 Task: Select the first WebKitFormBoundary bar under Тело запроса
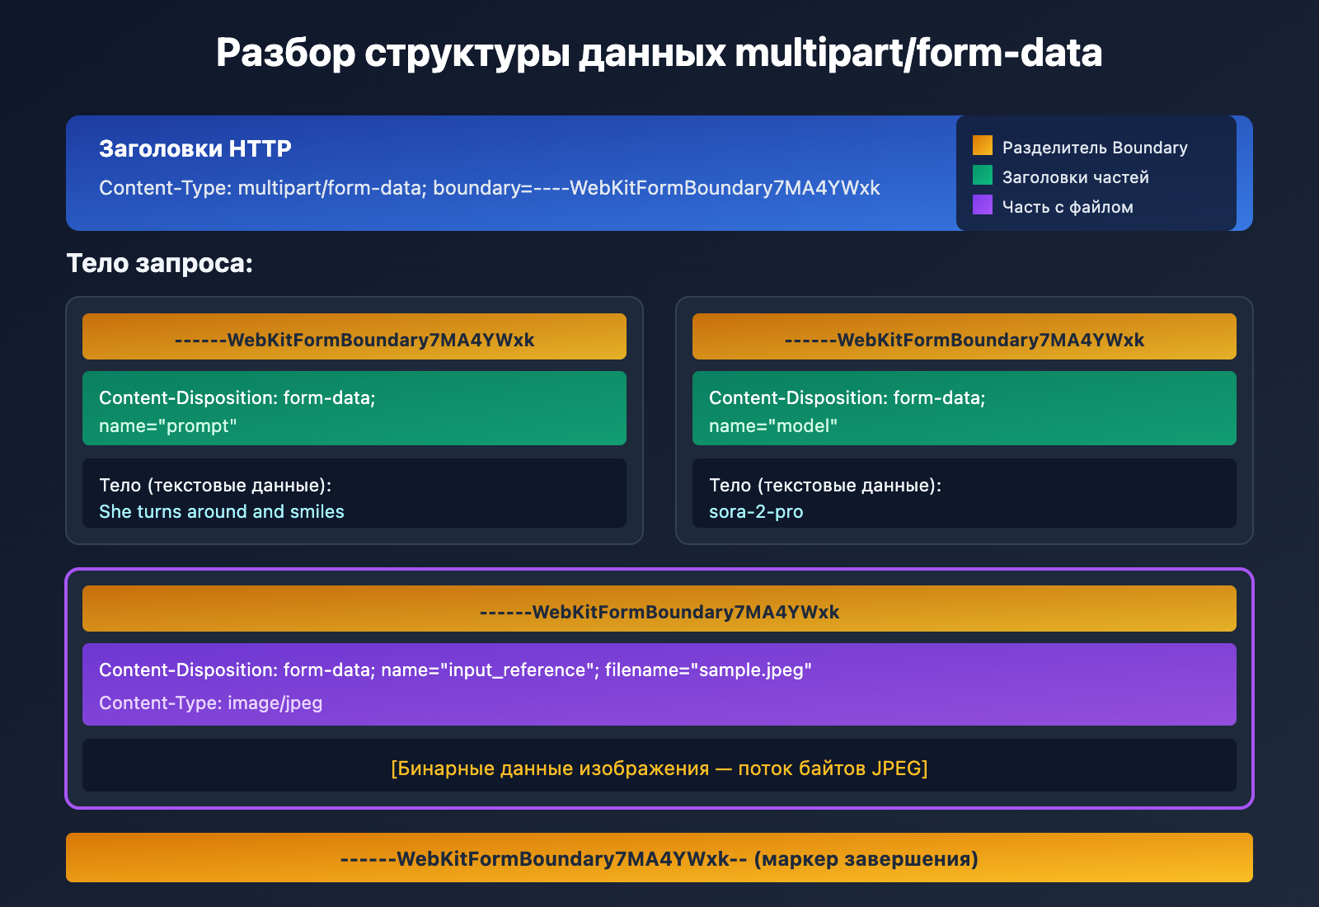click(x=354, y=336)
